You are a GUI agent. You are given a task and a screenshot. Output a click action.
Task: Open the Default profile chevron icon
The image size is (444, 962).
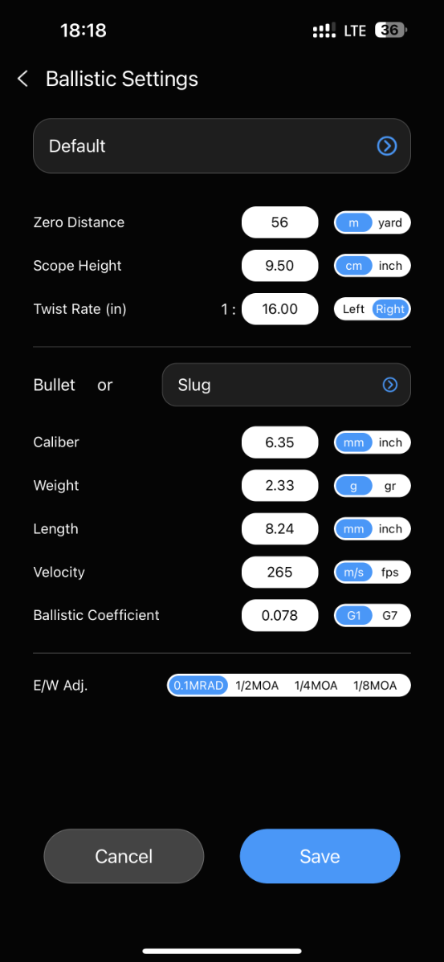(x=387, y=146)
